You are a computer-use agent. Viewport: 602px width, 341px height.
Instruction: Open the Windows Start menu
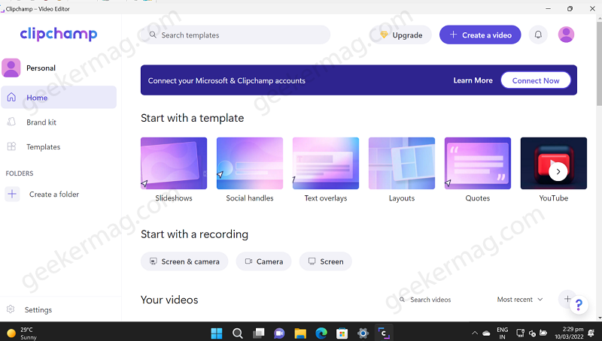pos(217,333)
